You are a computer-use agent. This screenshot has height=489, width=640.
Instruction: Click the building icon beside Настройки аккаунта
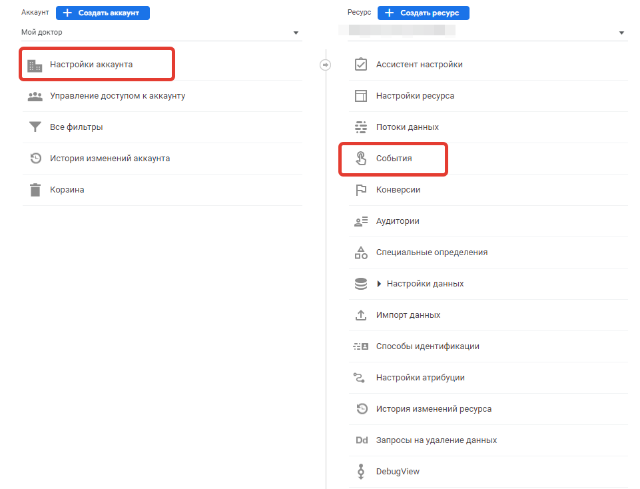pos(35,65)
